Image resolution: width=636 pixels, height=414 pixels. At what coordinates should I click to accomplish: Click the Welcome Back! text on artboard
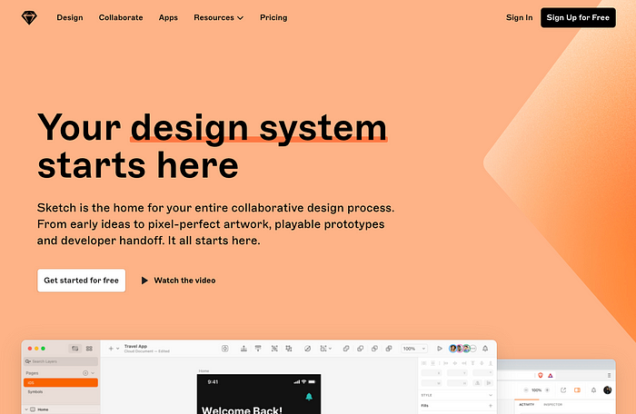tap(242, 409)
